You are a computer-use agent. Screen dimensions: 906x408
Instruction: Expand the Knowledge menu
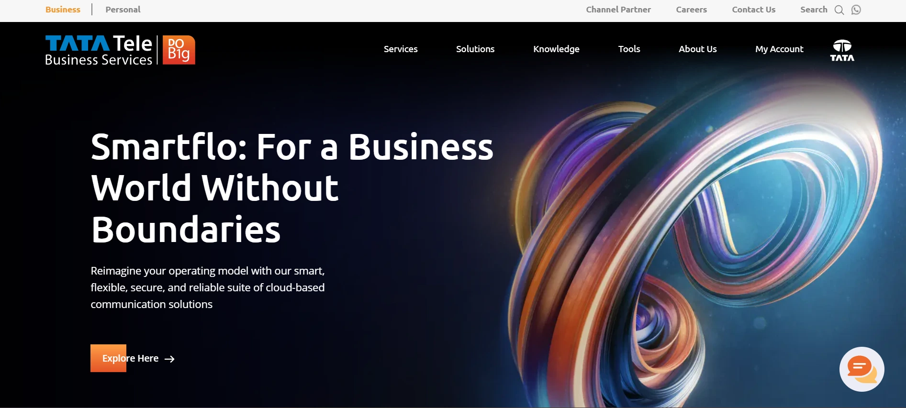(556, 49)
